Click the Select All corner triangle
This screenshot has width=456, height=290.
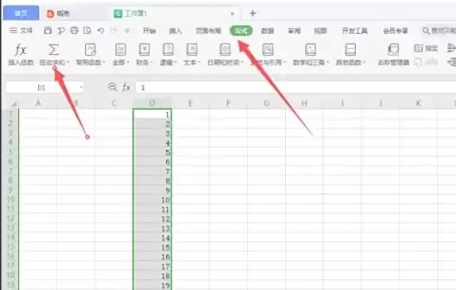tap(14, 104)
